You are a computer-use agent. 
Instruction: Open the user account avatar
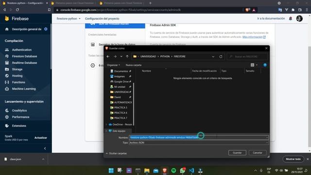click(299, 18)
